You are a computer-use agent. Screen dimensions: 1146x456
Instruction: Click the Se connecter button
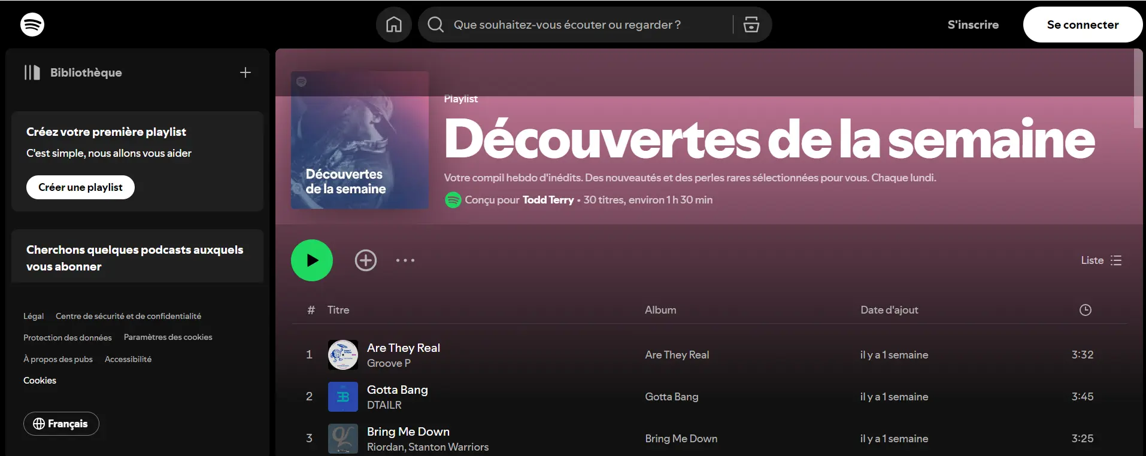click(1083, 25)
